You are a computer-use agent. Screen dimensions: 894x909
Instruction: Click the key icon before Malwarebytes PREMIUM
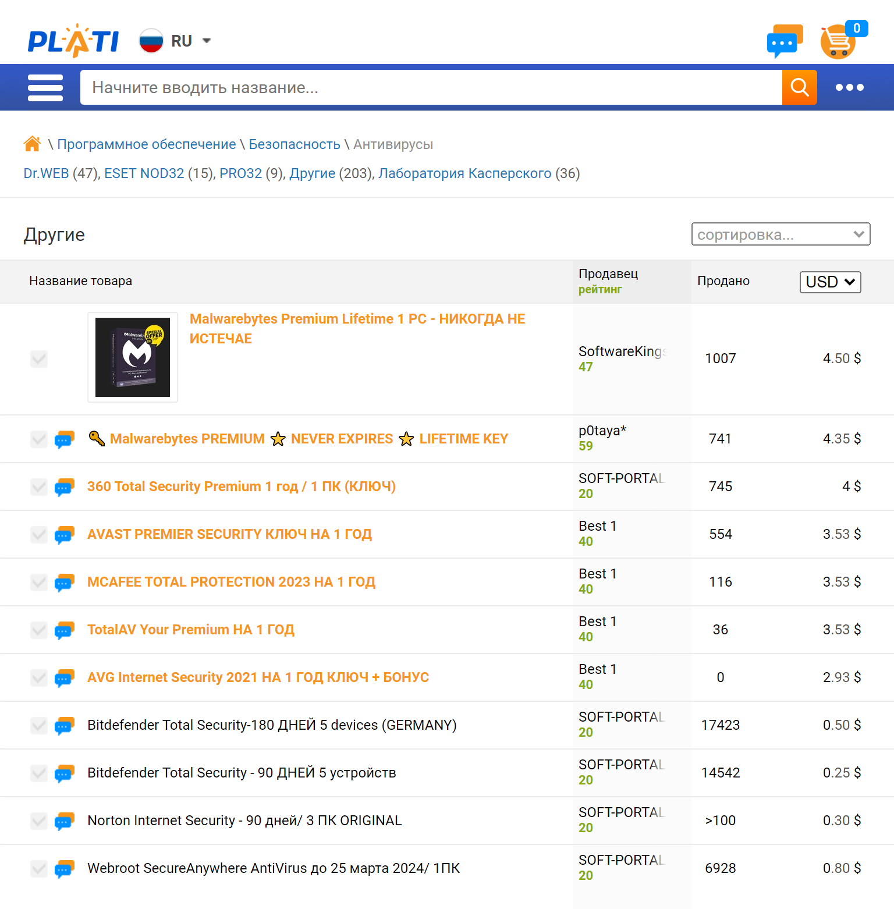point(97,438)
